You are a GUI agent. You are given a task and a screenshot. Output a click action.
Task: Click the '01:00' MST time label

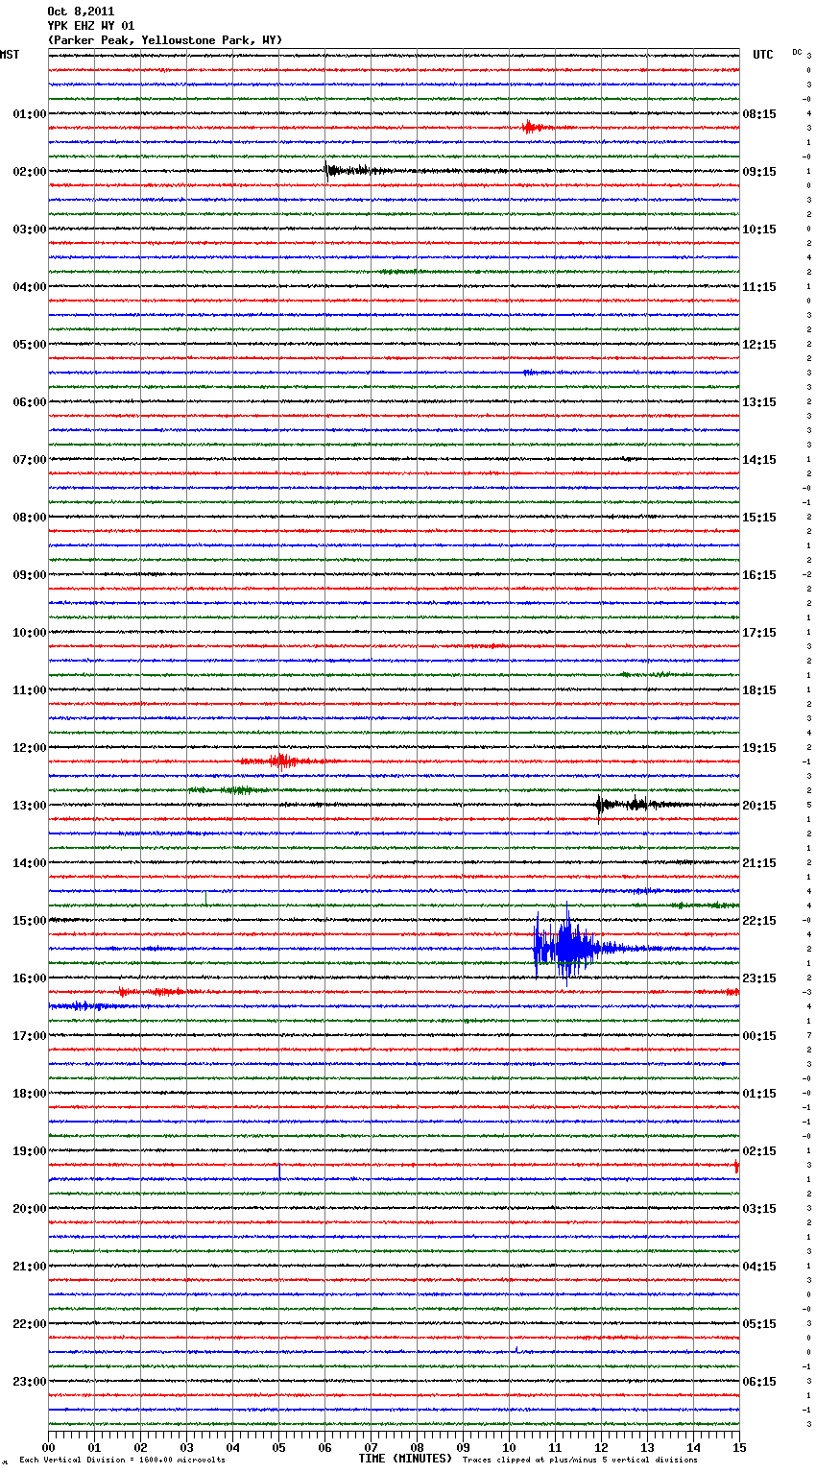click(30, 114)
